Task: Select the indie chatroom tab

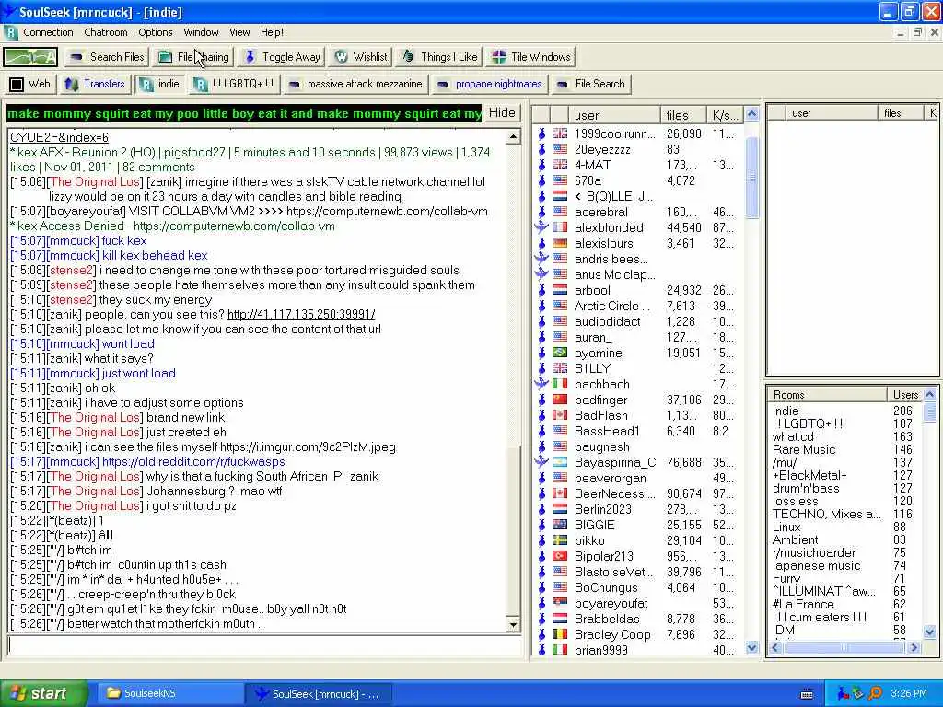Action: (x=159, y=84)
